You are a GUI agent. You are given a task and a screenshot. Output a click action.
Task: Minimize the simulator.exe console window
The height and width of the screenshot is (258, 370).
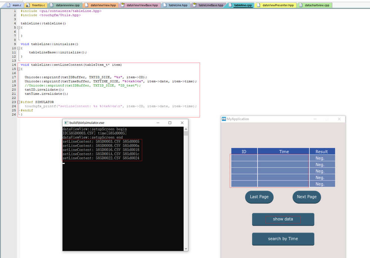(x=158, y=123)
